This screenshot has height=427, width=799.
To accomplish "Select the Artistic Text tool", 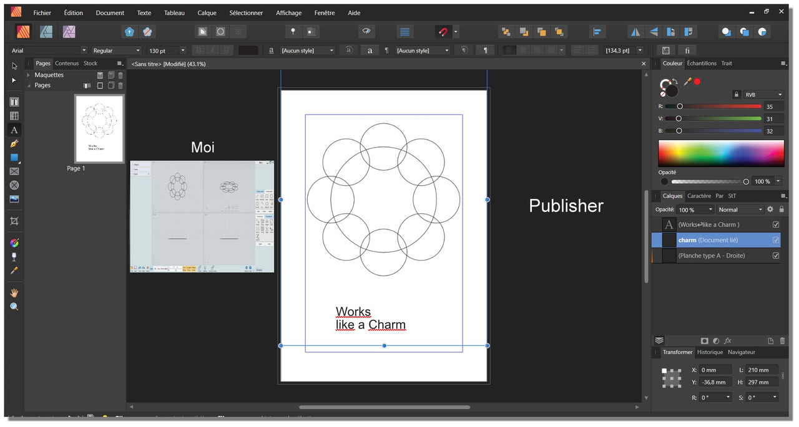I will coord(14,130).
